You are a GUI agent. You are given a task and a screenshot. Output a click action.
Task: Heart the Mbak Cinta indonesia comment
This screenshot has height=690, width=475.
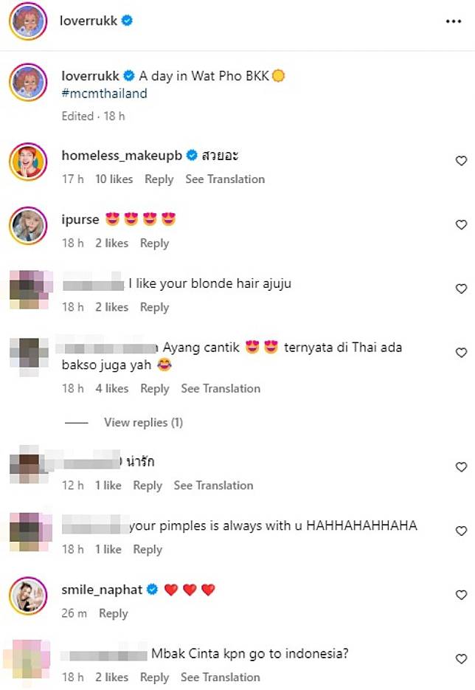[461, 659]
